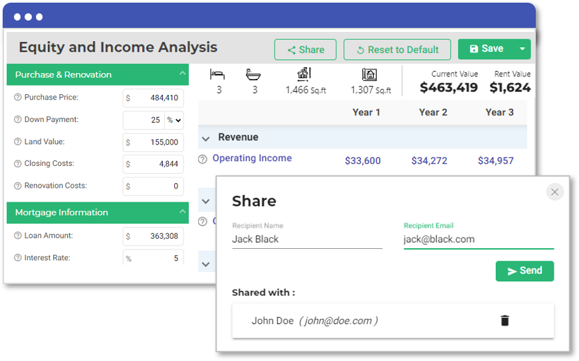
Task: Click the Renovation Costs input field
Action: coord(153,186)
